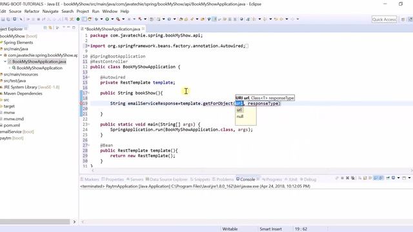Open the Display Selected Console dropdown arrow
Image resolution: width=413 pixels, height=232 pixels.
399,178
